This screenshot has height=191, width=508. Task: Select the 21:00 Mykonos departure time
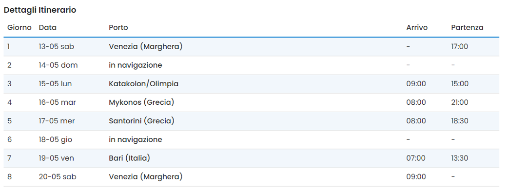pyautogui.click(x=459, y=102)
